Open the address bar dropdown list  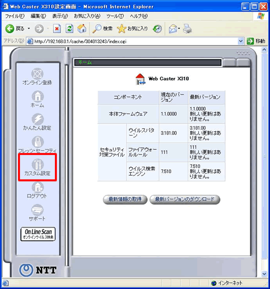pos(240,41)
